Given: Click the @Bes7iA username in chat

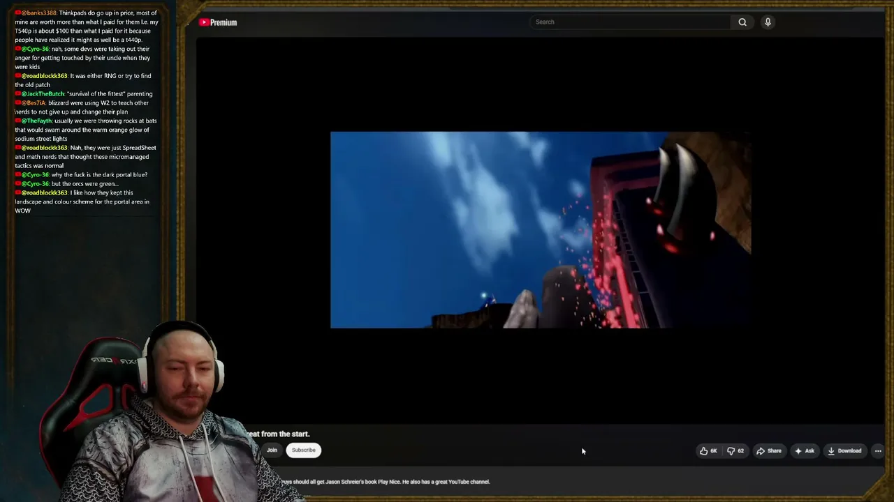Looking at the screenshot, I should coord(34,103).
